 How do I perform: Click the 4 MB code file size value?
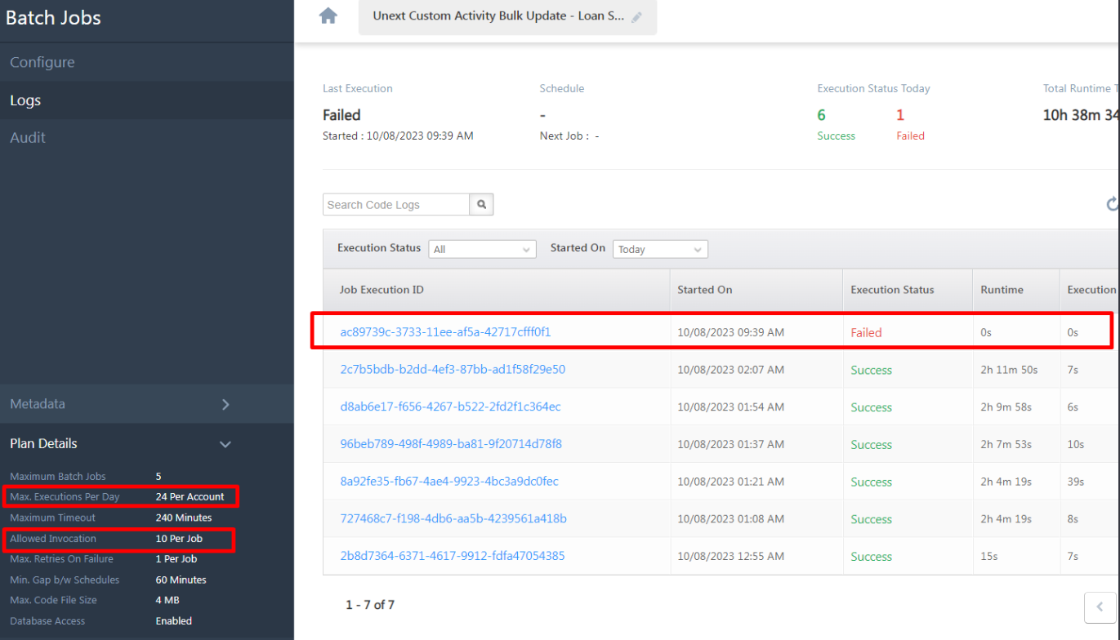pos(168,600)
